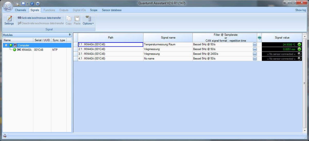
Task: Open filter settings for Temperaturmessung Raum row
Action: click(x=255, y=45)
